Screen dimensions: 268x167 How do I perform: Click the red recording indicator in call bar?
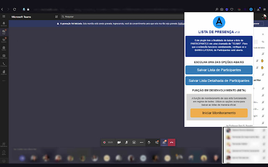pyautogui.click(x=104, y=142)
